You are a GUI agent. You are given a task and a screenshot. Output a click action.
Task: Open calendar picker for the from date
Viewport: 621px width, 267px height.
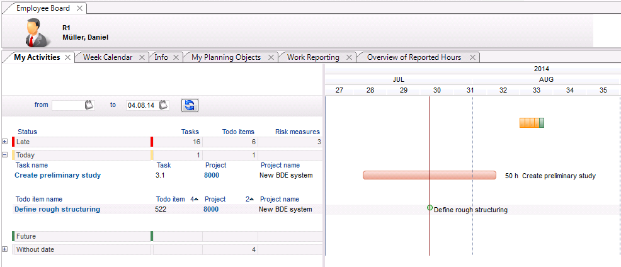tap(89, 105)
